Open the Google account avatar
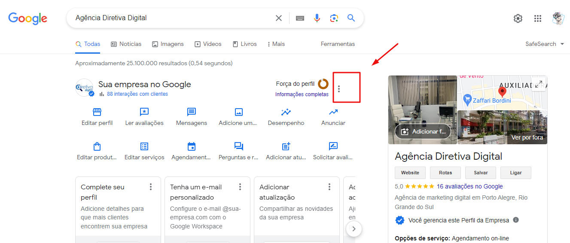The image size is (570, 243). [x=558, y=18]
